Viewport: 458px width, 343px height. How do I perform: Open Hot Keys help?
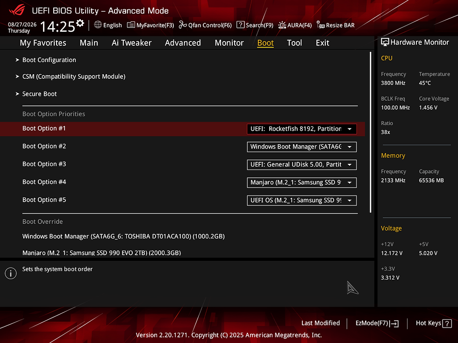coord(428,323)
